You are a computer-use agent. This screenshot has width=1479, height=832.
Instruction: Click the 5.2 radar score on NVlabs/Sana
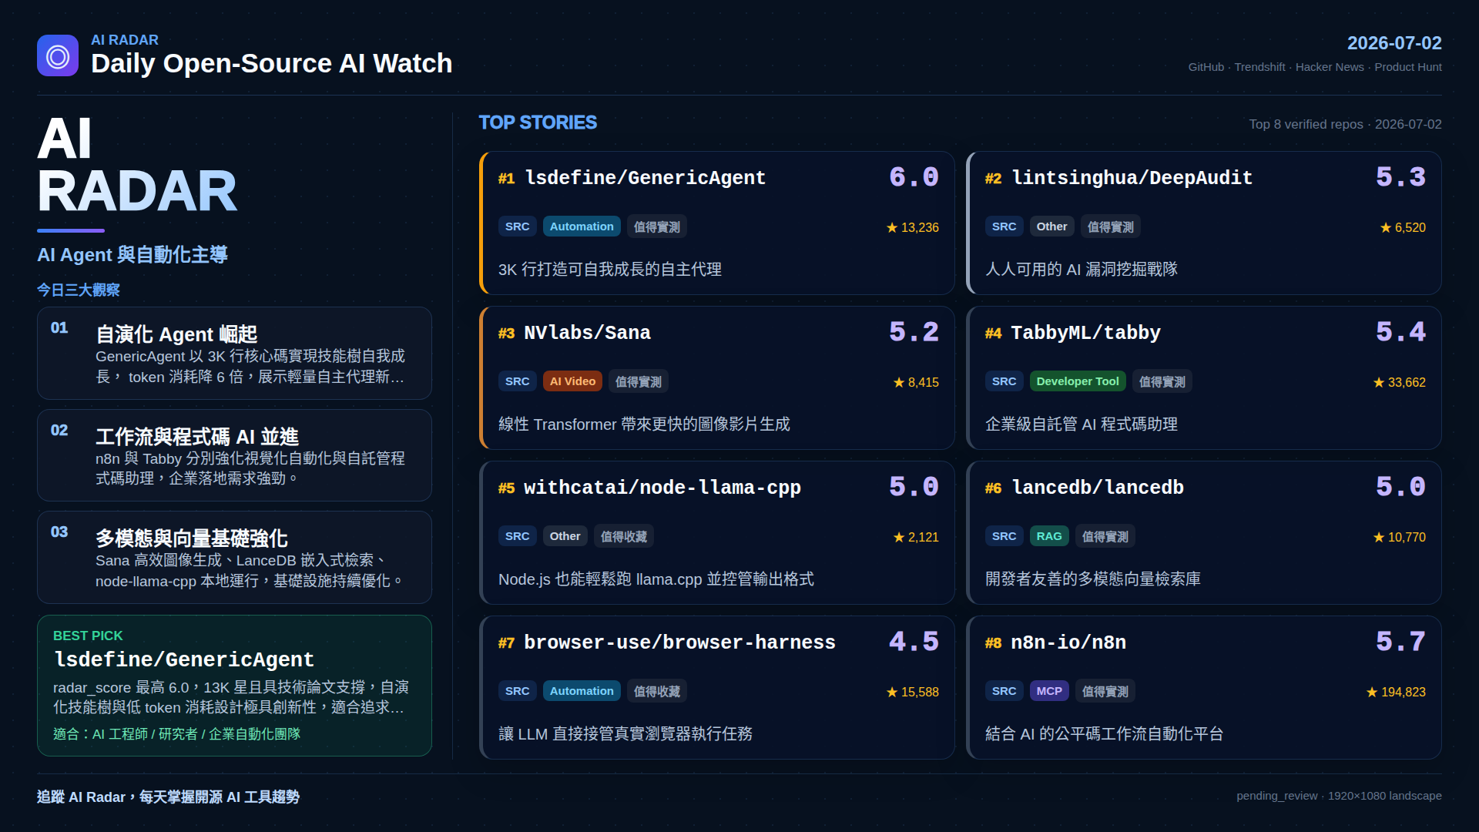click(x=914, y=333)
